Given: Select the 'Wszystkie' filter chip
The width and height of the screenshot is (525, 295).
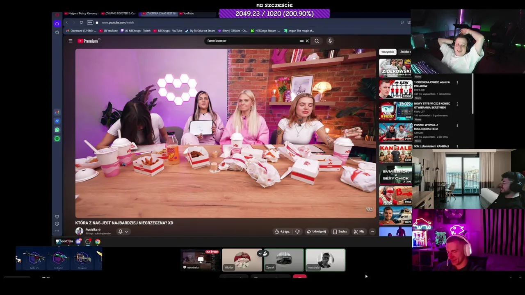Looking at the screenshot, I should pyautogui.click(x=388, y=52).
